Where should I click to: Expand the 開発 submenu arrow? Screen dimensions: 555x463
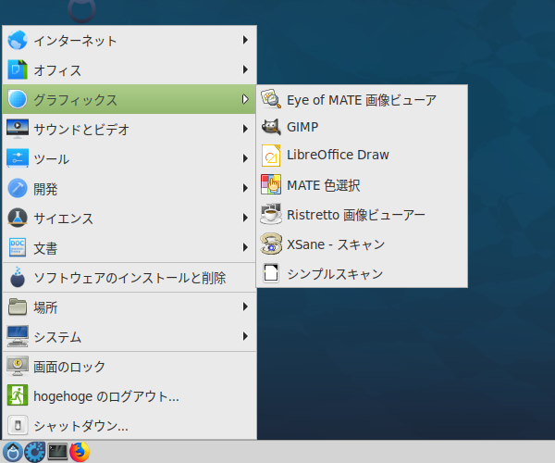245,188
